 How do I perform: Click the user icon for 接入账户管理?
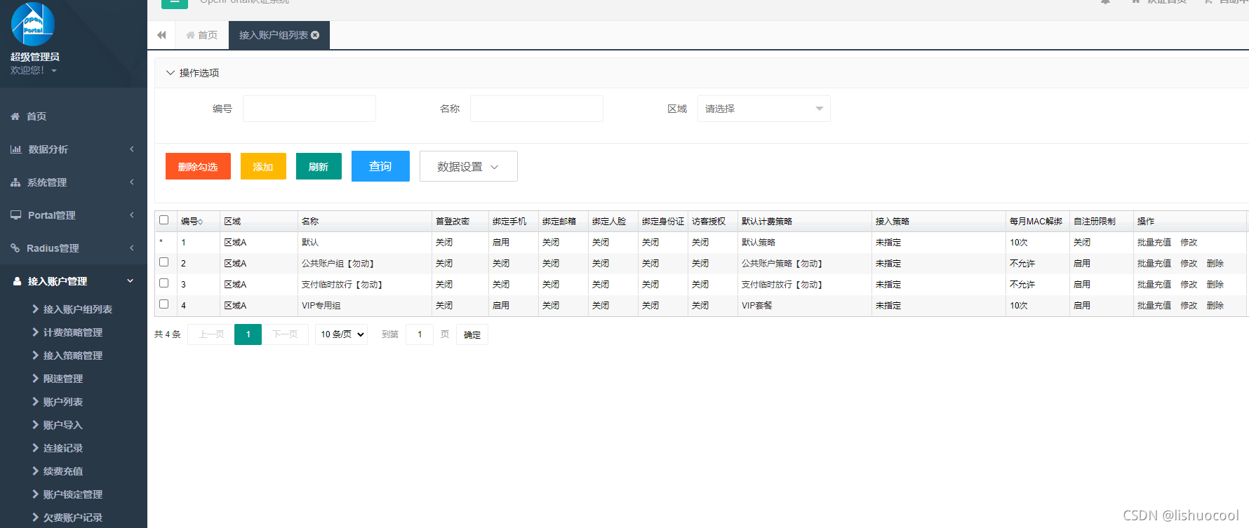(18, 281)
